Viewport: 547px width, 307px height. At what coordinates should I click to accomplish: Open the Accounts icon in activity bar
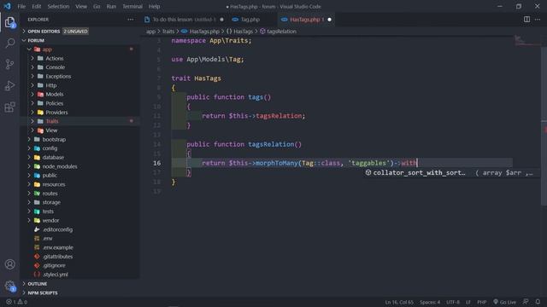point(10,264)
